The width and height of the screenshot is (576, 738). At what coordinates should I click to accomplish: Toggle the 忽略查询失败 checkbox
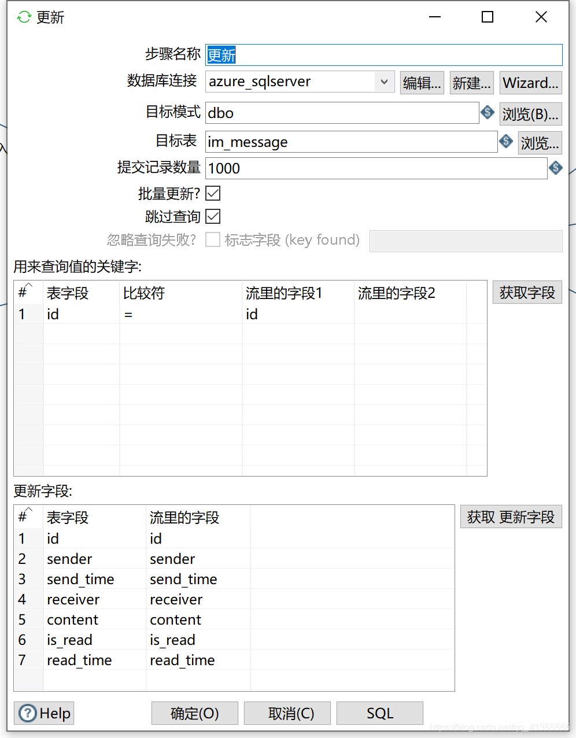[213, 239]
